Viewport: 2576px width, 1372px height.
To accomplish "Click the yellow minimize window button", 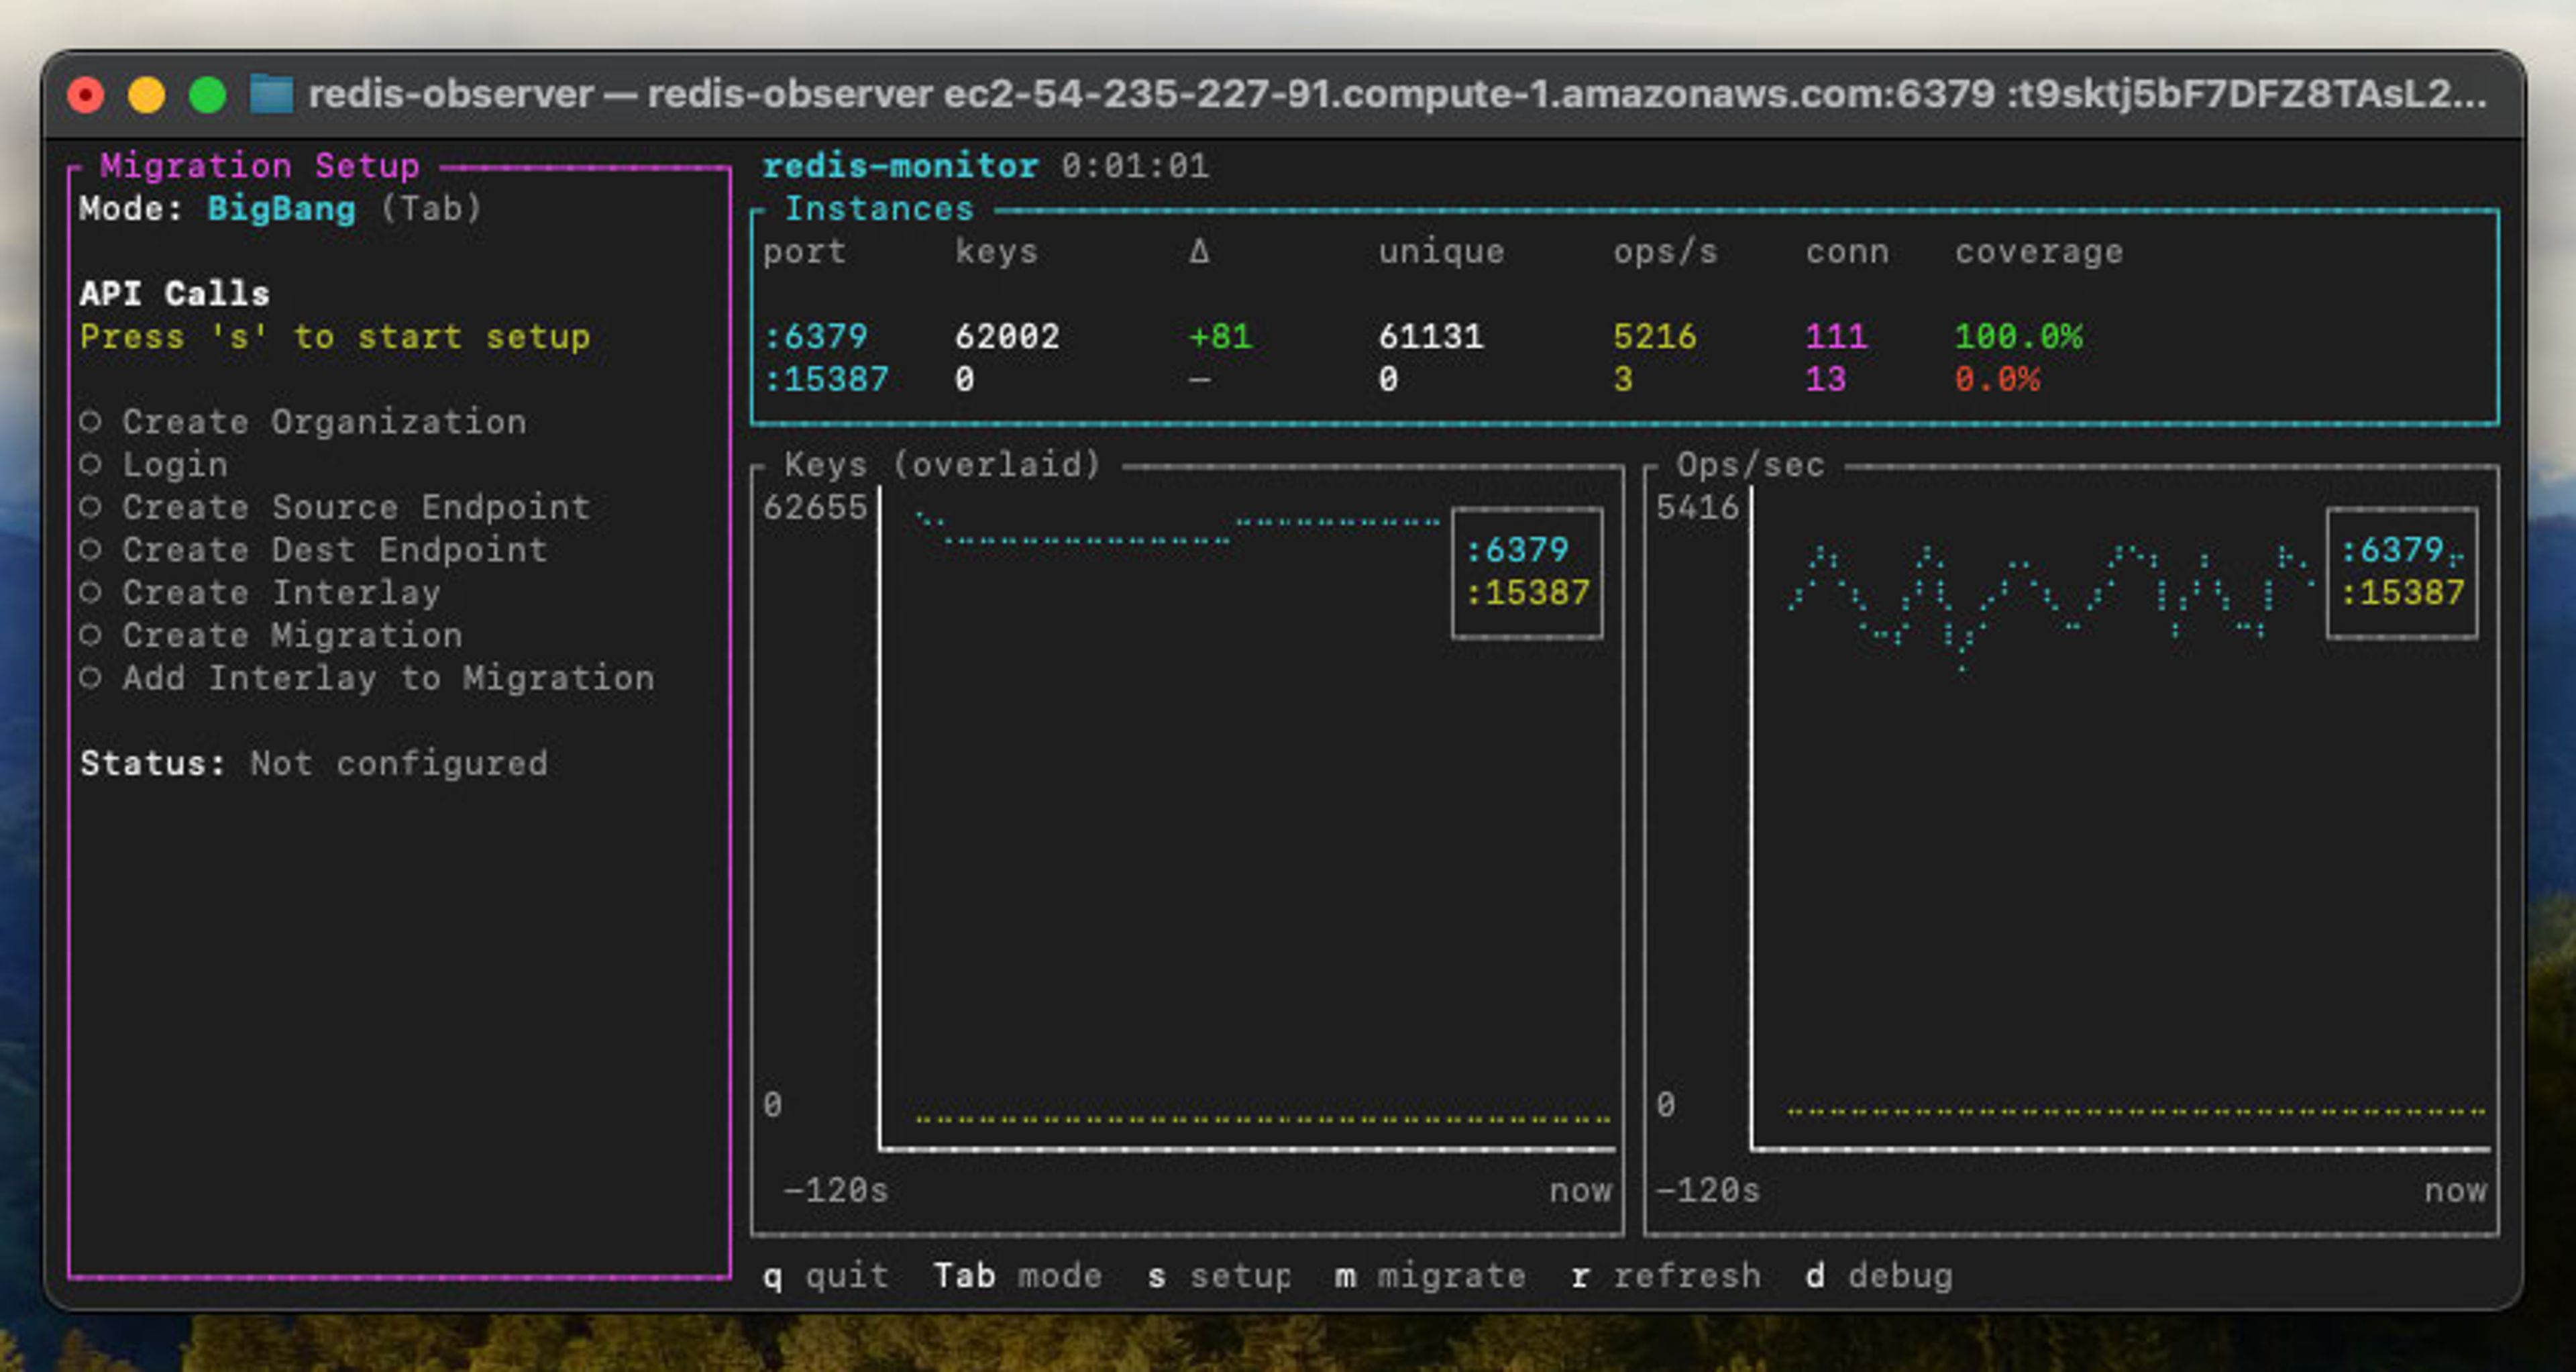I will (x=147, y=95).
